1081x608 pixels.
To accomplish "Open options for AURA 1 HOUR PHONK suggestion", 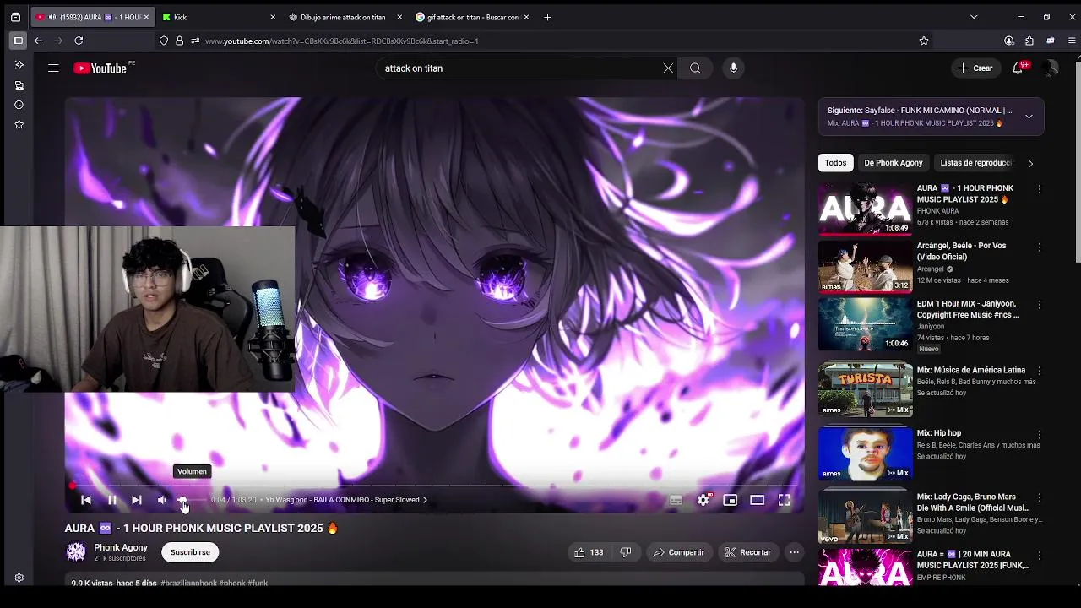I will pos(1040,190).
